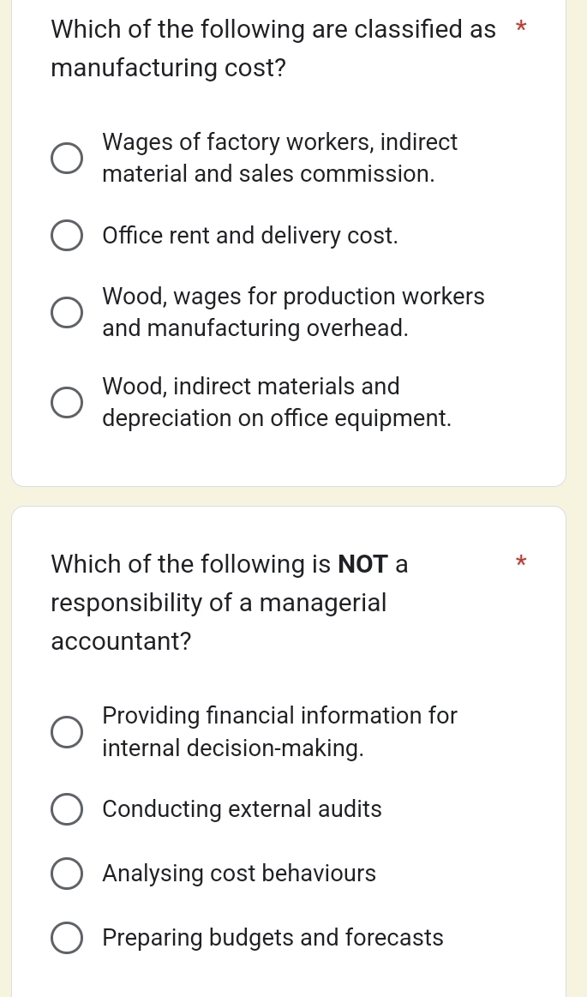Click the managerial accountant question heading
The width and height of the screenshot is (587, 997).
230,602
